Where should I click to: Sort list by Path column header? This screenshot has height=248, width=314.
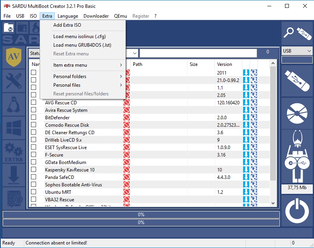pos(159,64)
